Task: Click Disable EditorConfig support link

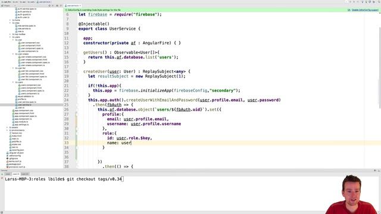Action: [x=365, y=10]
